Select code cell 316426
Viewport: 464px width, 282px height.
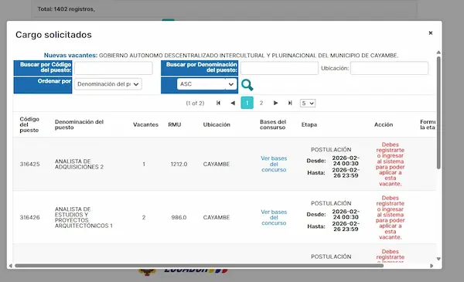[29, 217]
